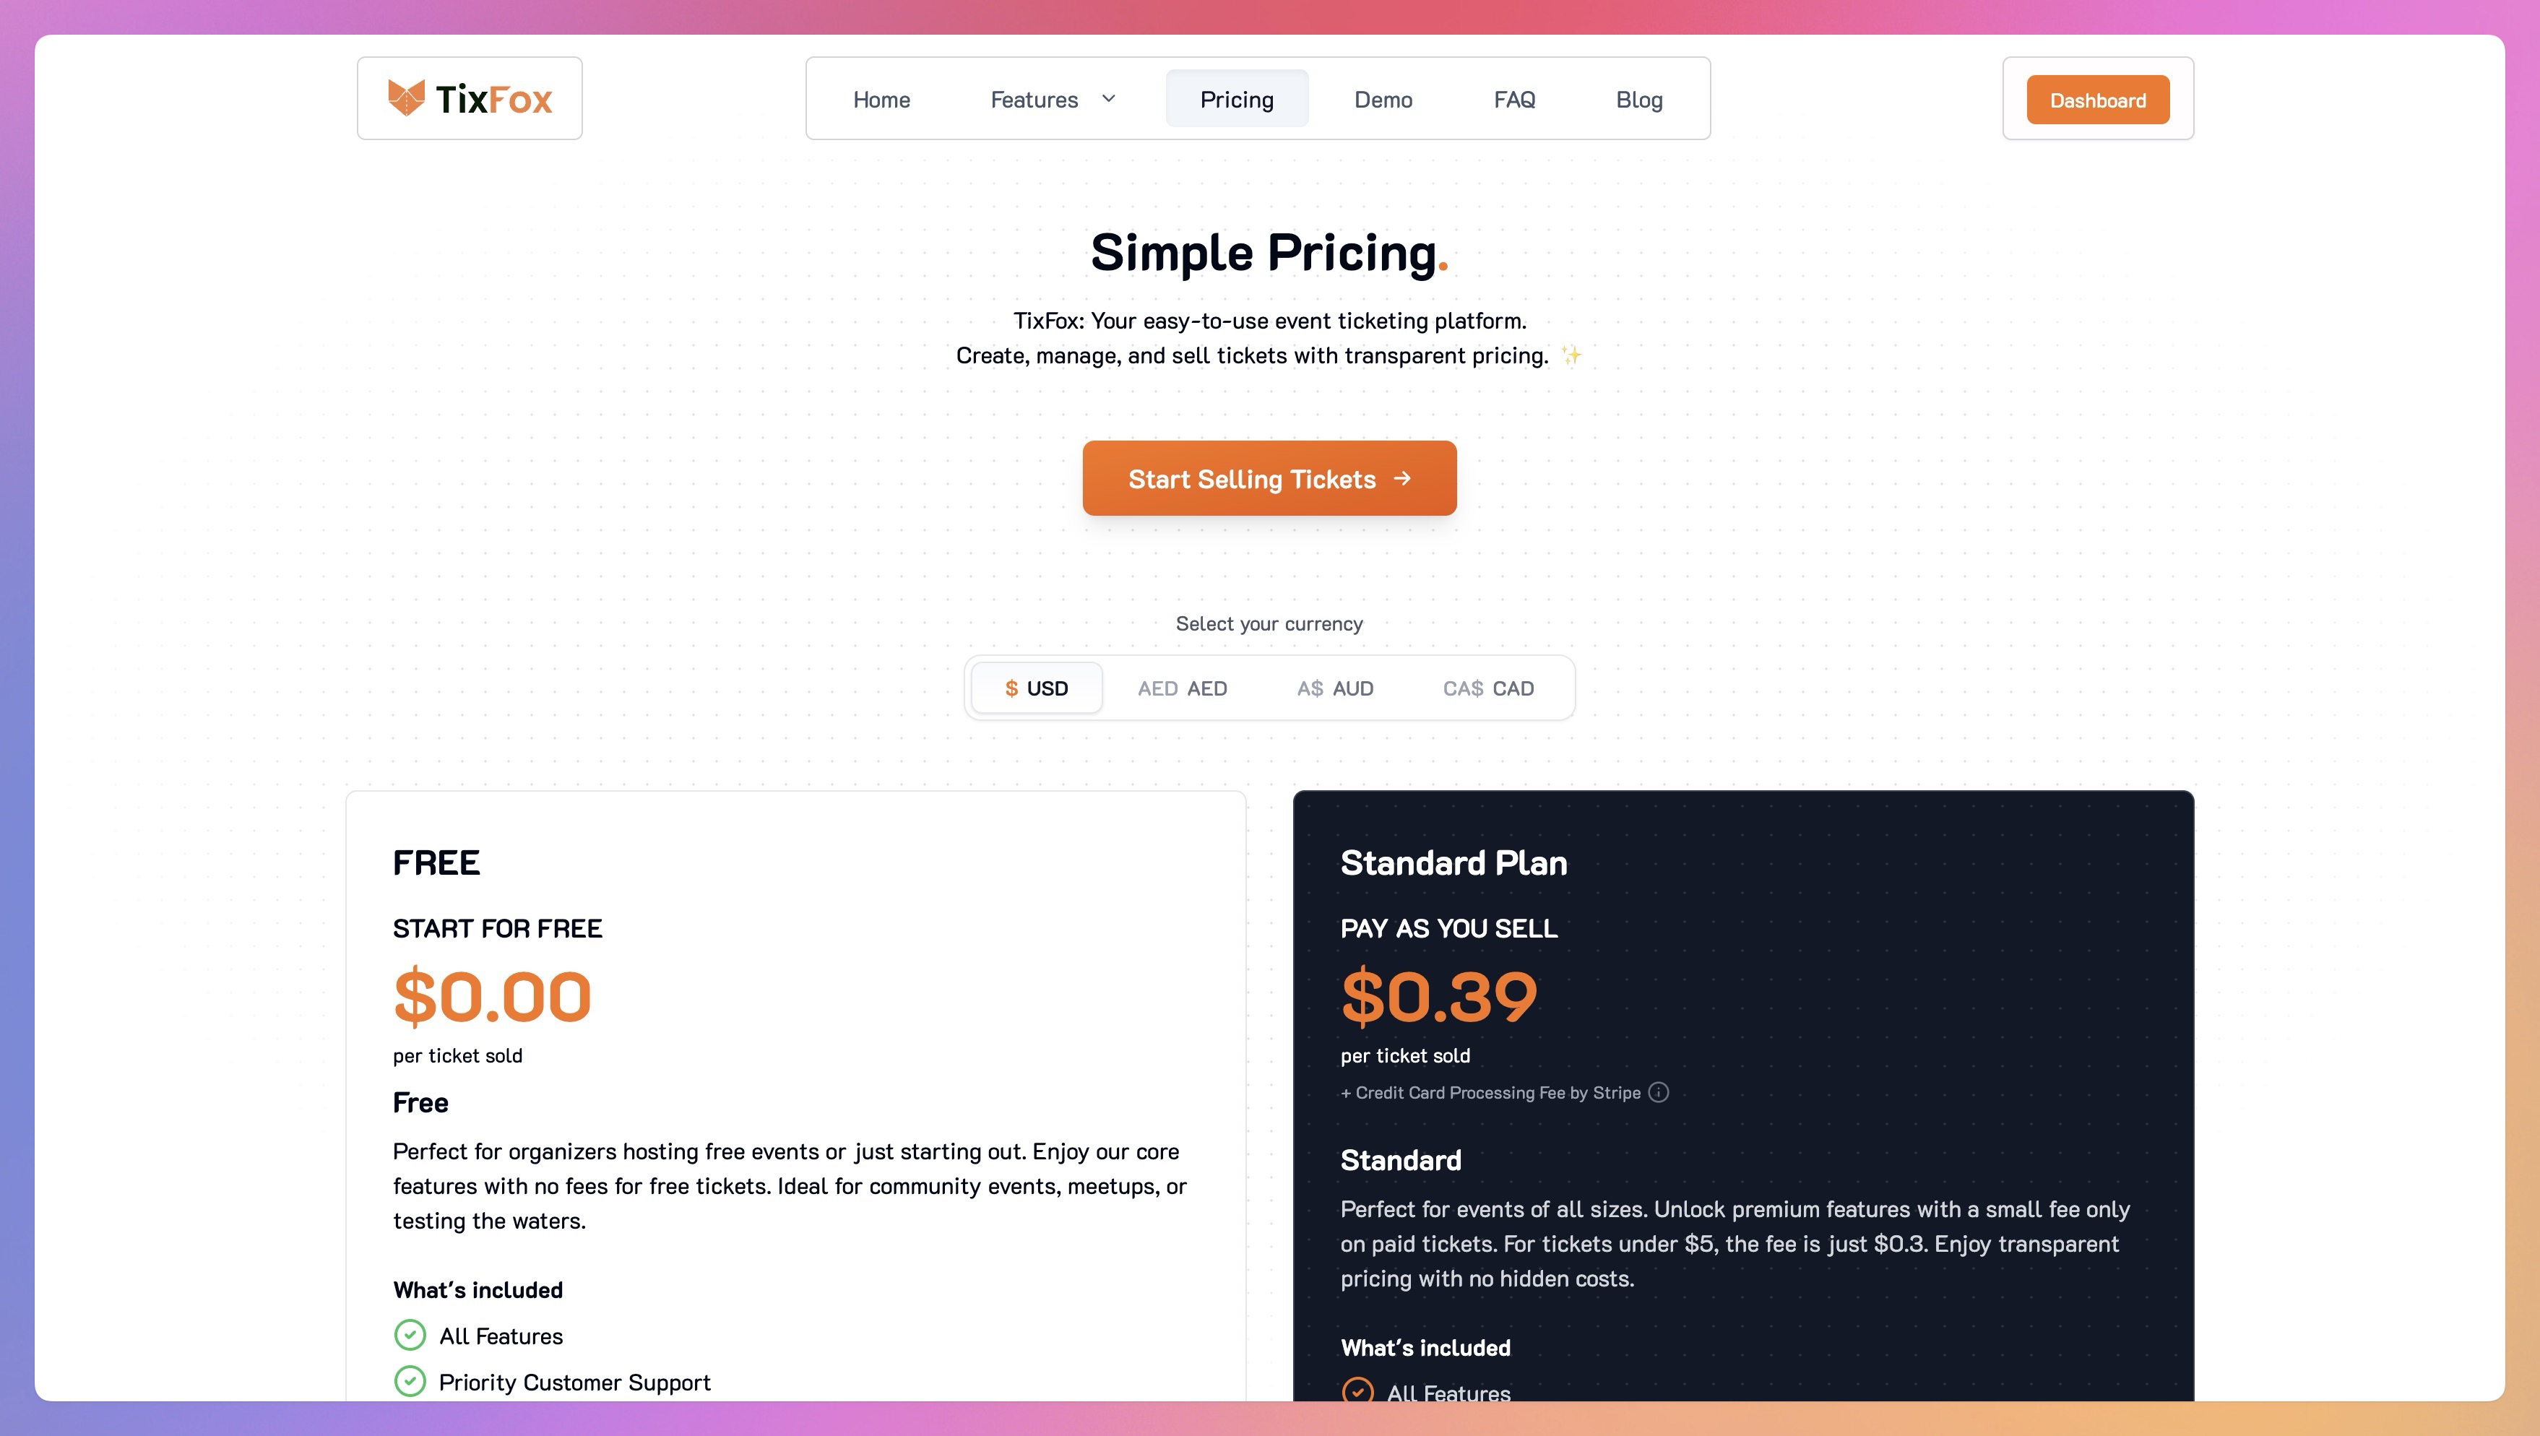Open the Dashboard button
Viewport: 2540px width, 1436px height.
pyautogui.click(x=2097, y=100)
